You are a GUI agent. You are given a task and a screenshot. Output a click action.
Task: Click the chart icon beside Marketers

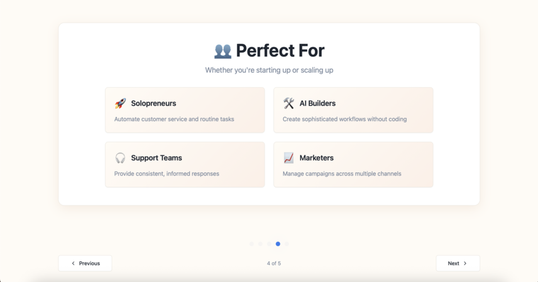point(288,158)
